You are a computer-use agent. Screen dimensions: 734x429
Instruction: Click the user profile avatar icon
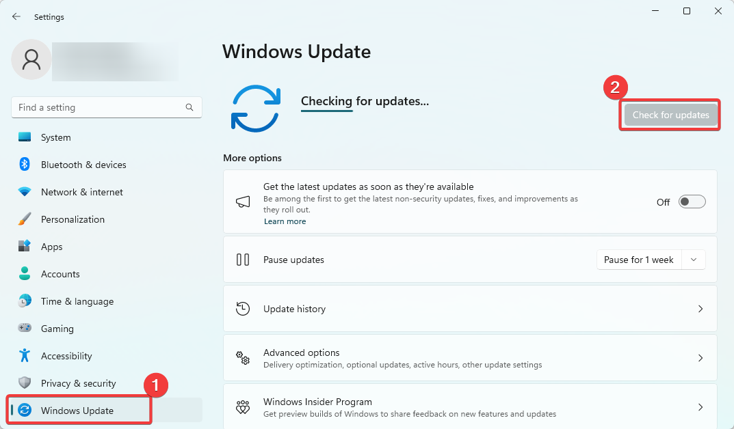(x=31, y=60)
